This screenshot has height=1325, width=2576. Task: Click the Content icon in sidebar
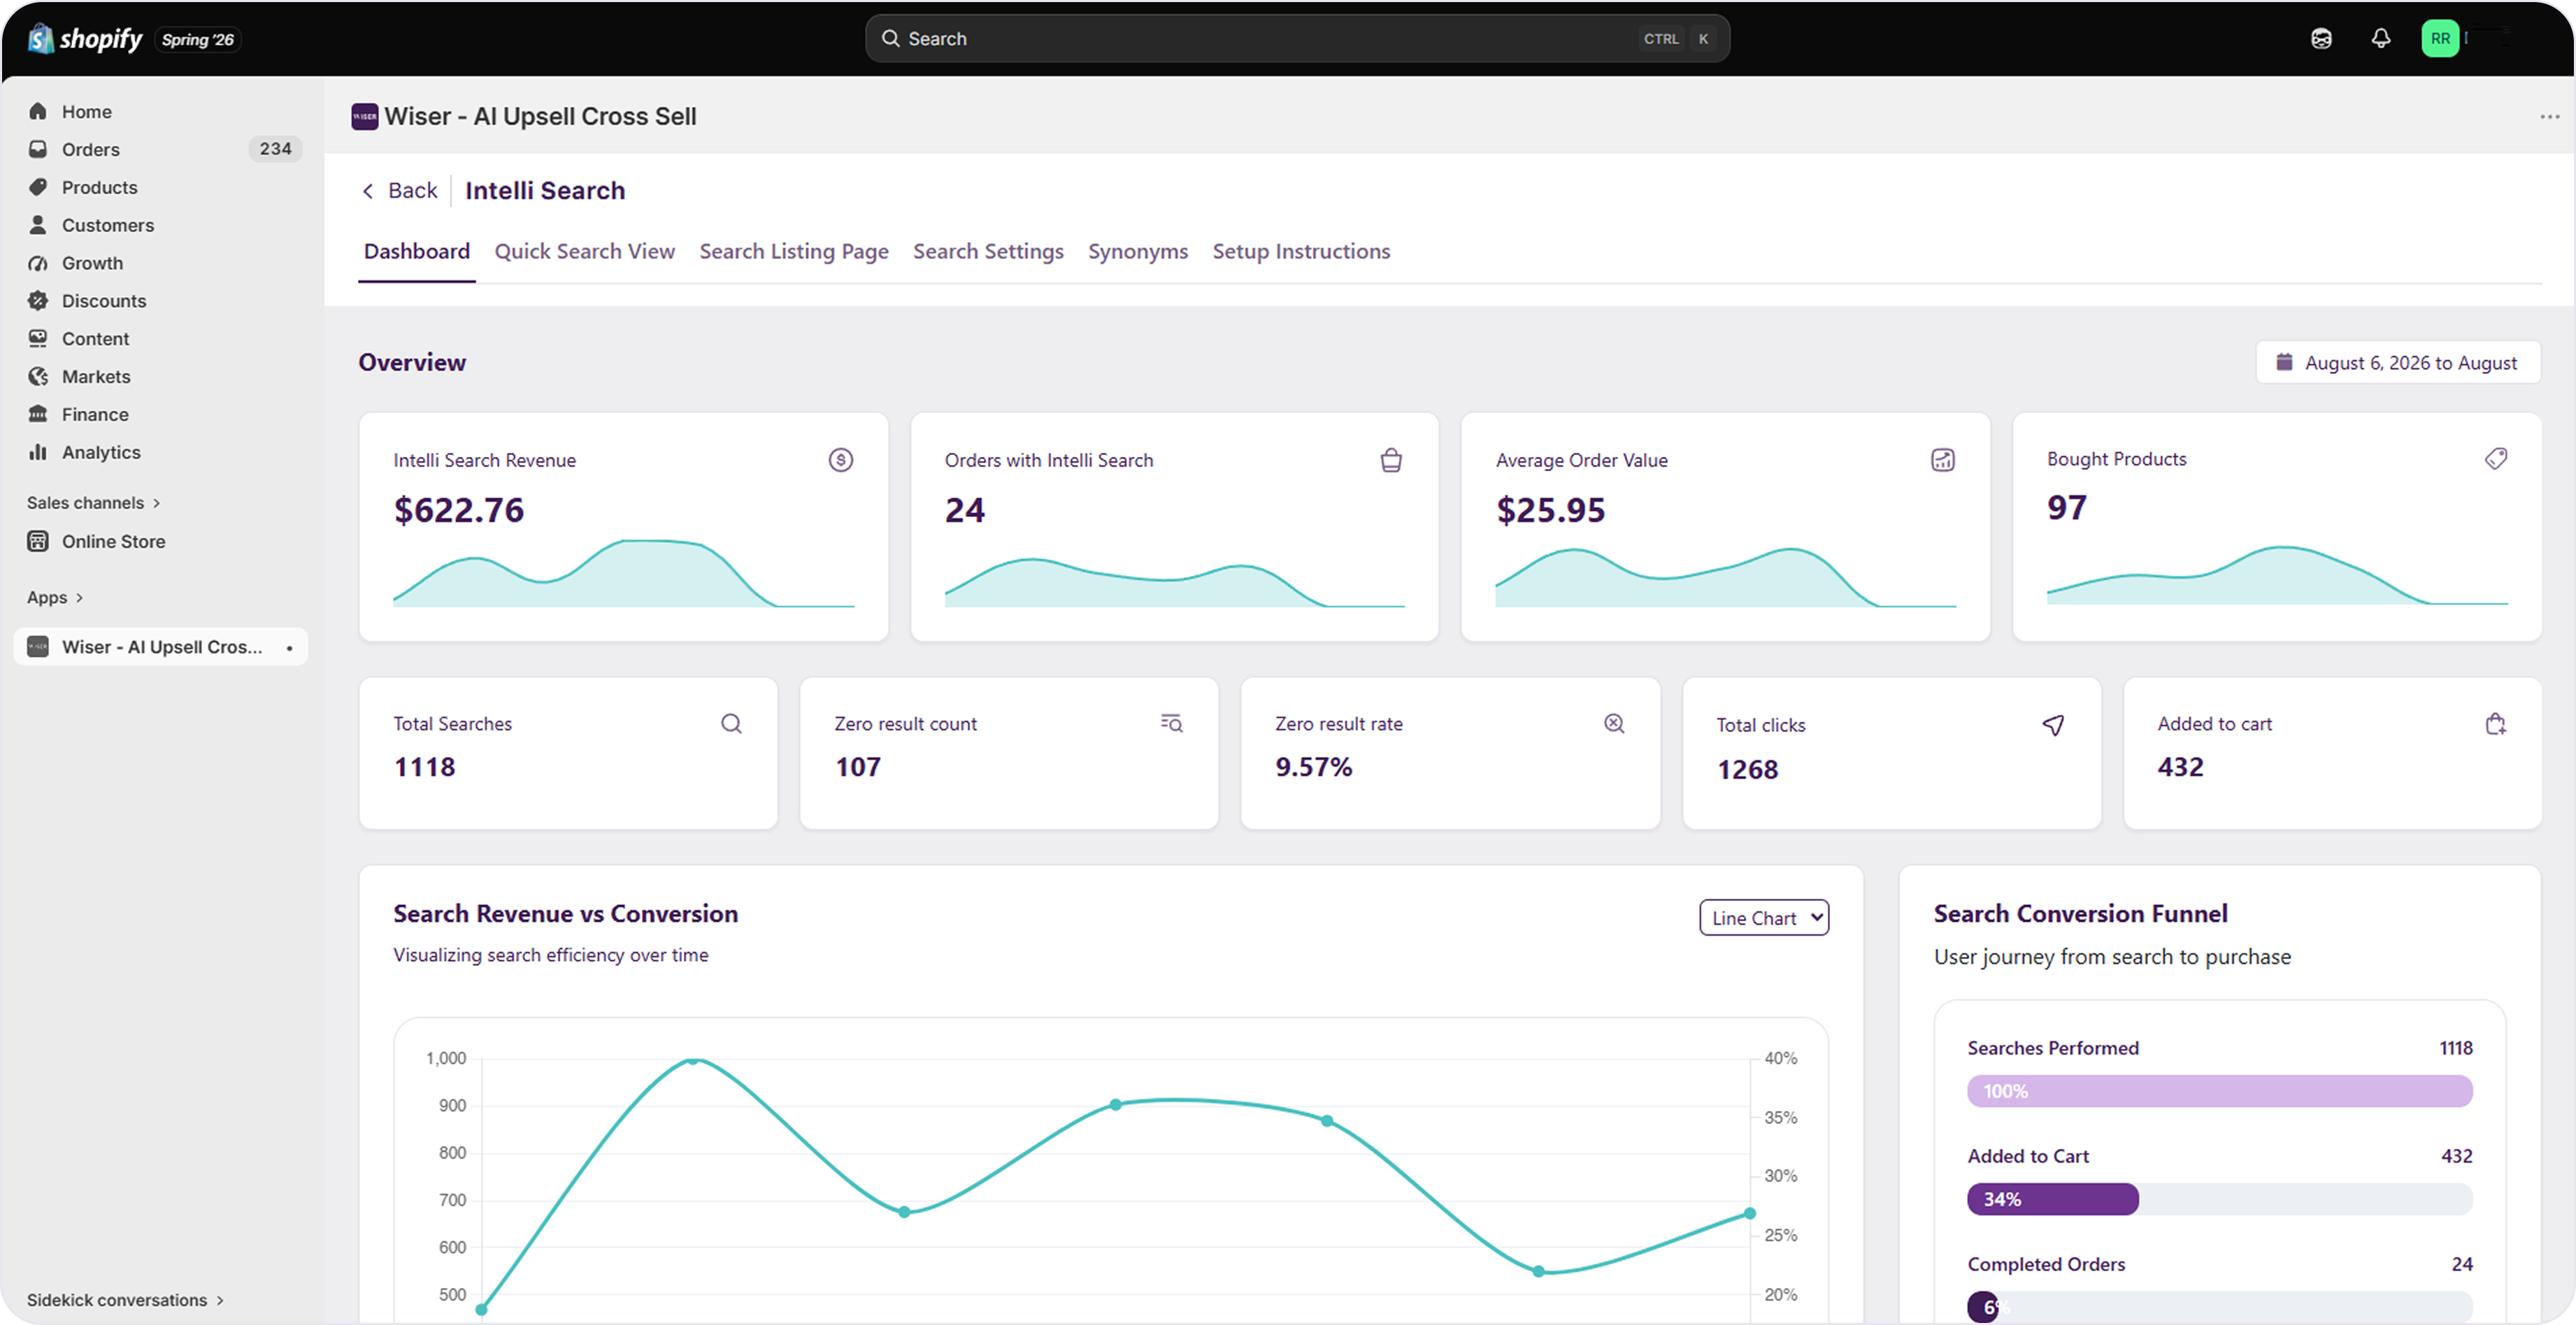coord(38,339)
